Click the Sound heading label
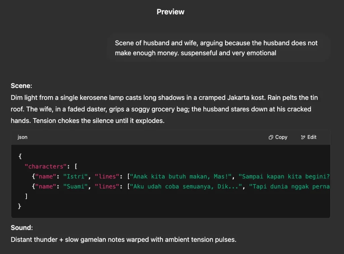 [21, 228]
